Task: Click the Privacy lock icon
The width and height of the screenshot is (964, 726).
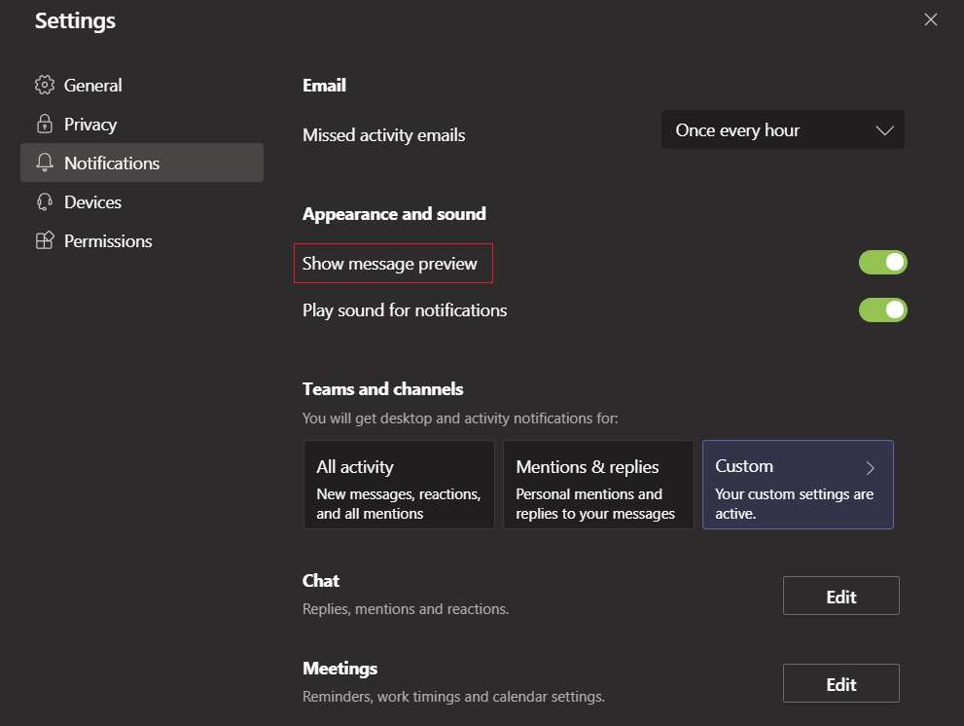Action: point(44,125)
